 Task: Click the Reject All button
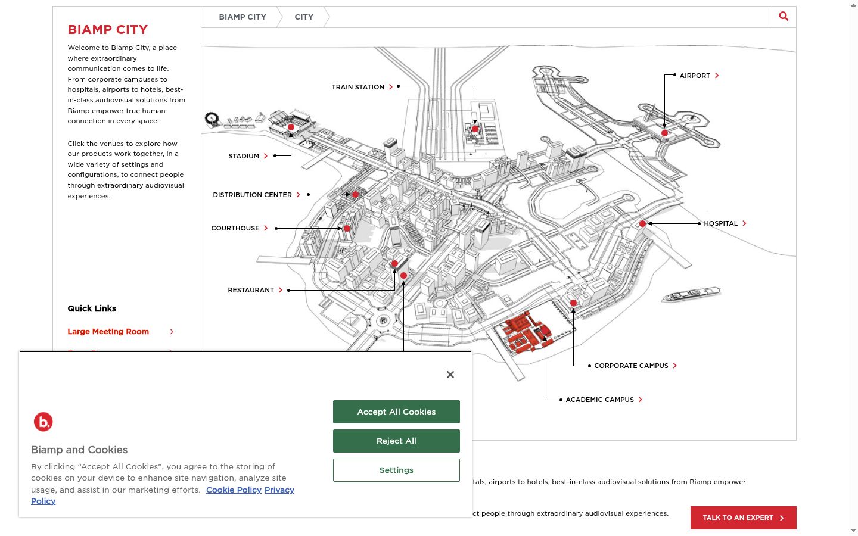pyautogui.click(x=396, y=441)
